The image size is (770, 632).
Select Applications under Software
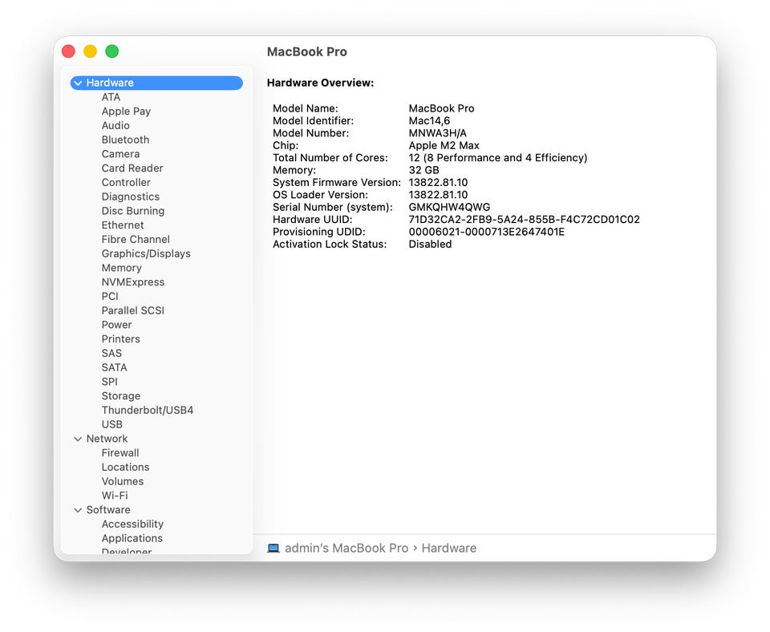coord(132,538)
